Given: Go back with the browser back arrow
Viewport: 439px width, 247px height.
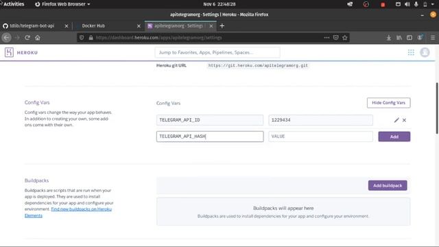Looking at the screenshot, I should tap(6, 38).
